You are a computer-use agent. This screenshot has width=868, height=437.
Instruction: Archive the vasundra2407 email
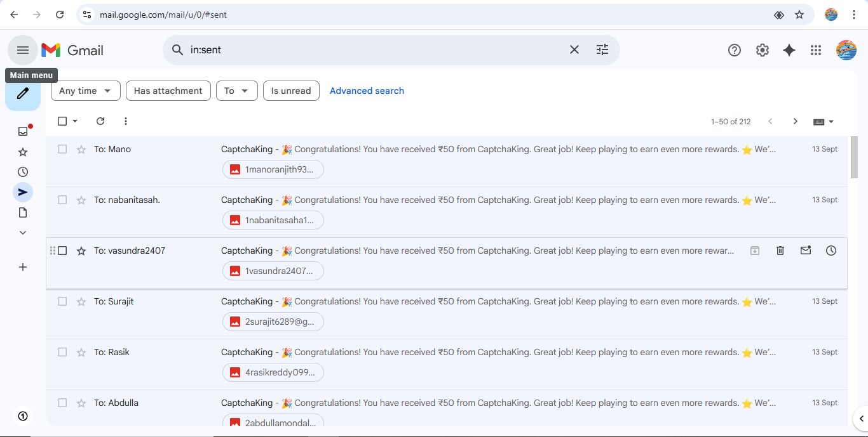click(755, 251)
